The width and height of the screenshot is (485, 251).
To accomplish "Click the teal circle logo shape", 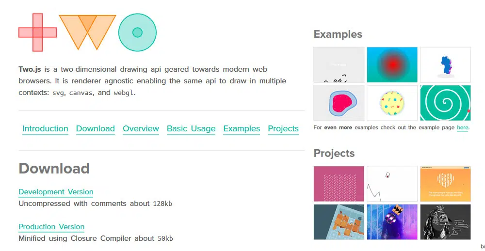I will point(137,32).
